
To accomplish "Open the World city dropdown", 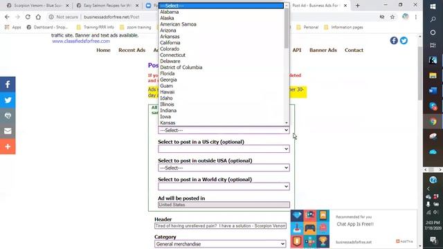I will pos(224,186).
